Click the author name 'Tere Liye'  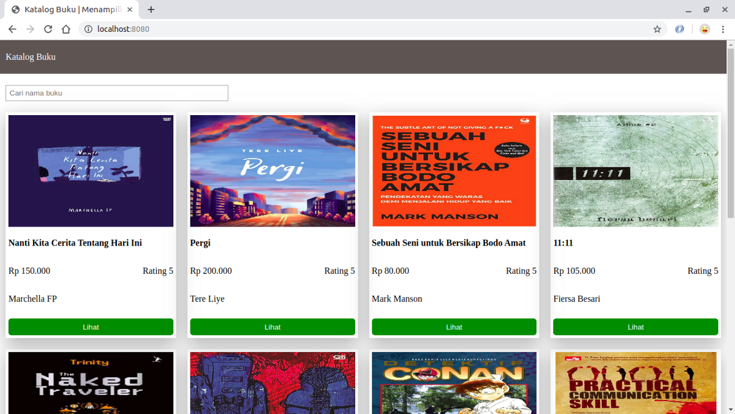207,299
